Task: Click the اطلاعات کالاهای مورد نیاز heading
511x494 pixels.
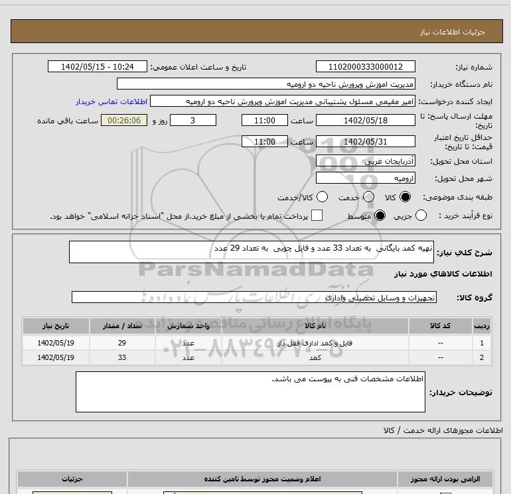Action: (x=443, y=274)
